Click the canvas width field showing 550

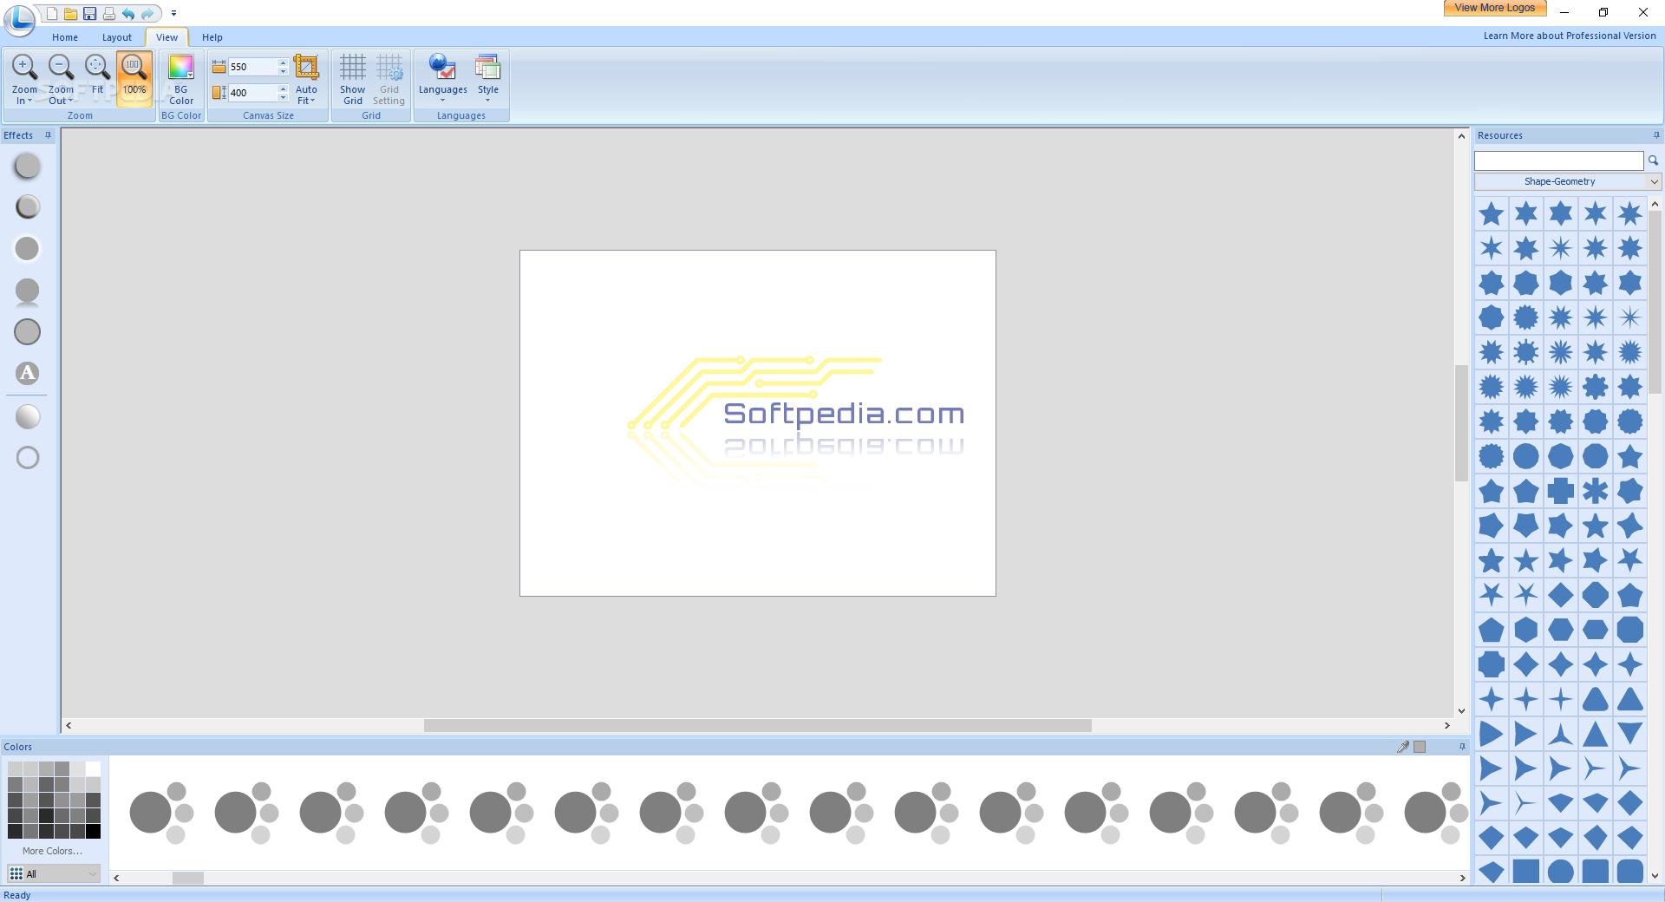pyautogui.click(x=253, y=67)
